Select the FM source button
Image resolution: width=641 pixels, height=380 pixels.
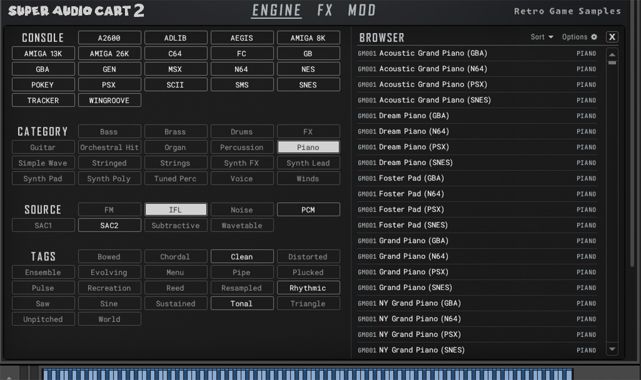110,209
